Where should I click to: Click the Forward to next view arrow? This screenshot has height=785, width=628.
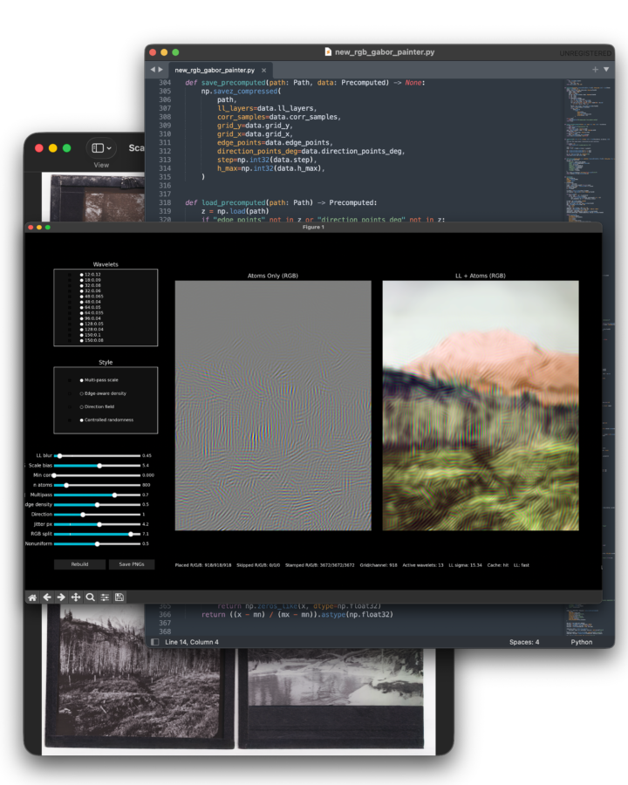(61, 597)
